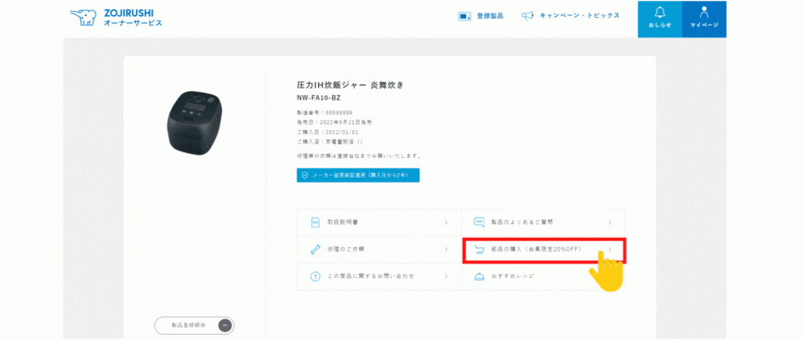Select the serial number 99999999 line

[325, 113]
